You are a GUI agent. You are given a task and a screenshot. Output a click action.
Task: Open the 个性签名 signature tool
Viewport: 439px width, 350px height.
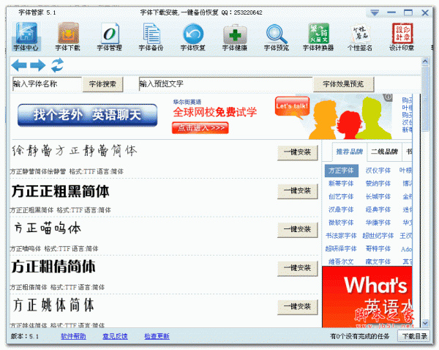click(360, 37)
